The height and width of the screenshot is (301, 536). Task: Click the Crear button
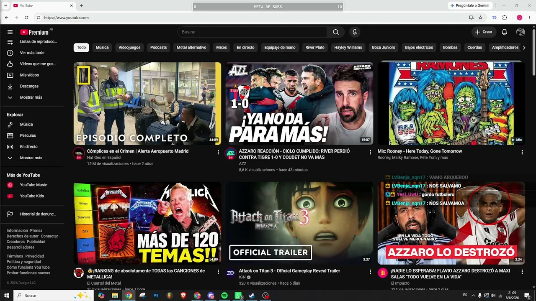484,32
